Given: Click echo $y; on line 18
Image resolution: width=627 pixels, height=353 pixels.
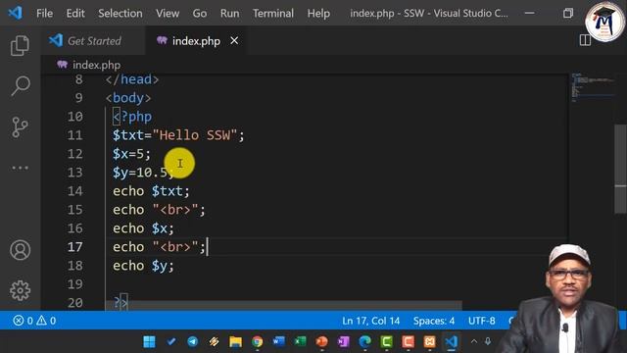Looking at the screenshot, I should (143, 266).
